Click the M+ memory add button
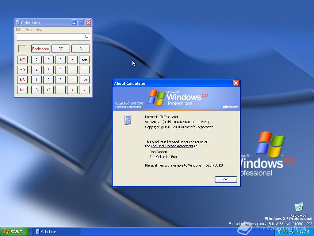This screenshot has height=236, width=314. click(x=22, y=90)
